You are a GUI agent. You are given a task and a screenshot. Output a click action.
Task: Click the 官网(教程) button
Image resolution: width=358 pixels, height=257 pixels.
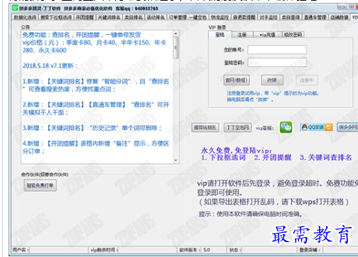click(237, 80)
